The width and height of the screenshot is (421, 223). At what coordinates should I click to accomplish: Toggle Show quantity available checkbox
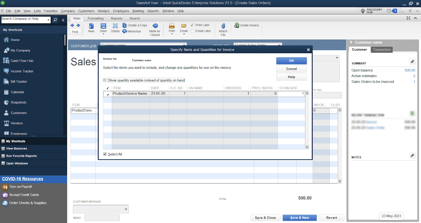click(x=105, y=80)
